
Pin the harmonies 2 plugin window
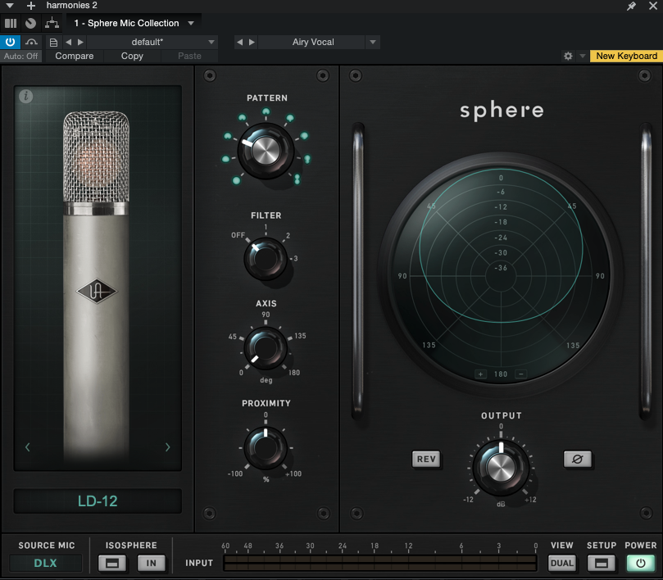(x=631, y=6)
